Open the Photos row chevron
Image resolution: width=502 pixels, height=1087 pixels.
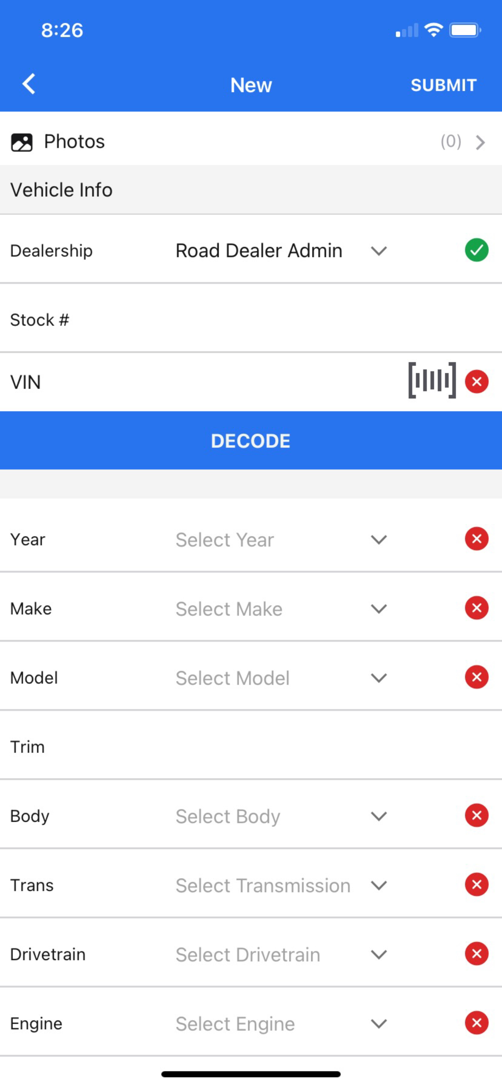coord(480,142)
